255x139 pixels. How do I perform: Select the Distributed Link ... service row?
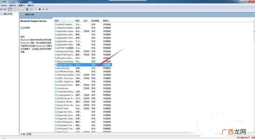tap(83, 125)
